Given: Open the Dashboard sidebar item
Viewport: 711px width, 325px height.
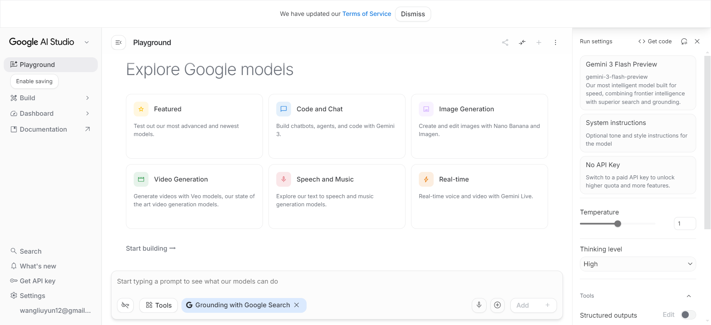Looking at the screenshot, I should coord(37,114).
